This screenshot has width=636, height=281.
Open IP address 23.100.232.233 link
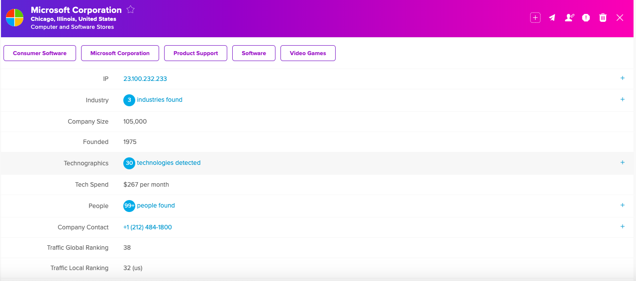coord(145,79)
